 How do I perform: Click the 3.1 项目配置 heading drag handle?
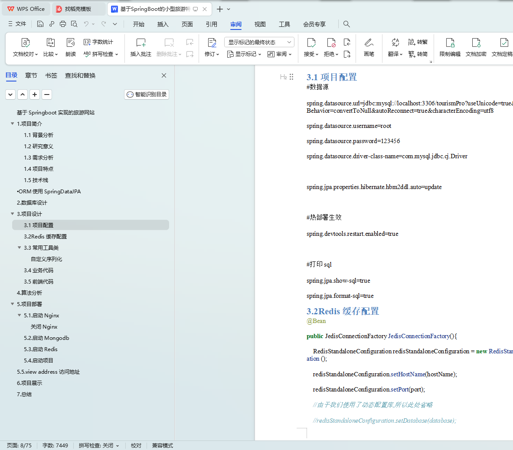tap(291, 77)
